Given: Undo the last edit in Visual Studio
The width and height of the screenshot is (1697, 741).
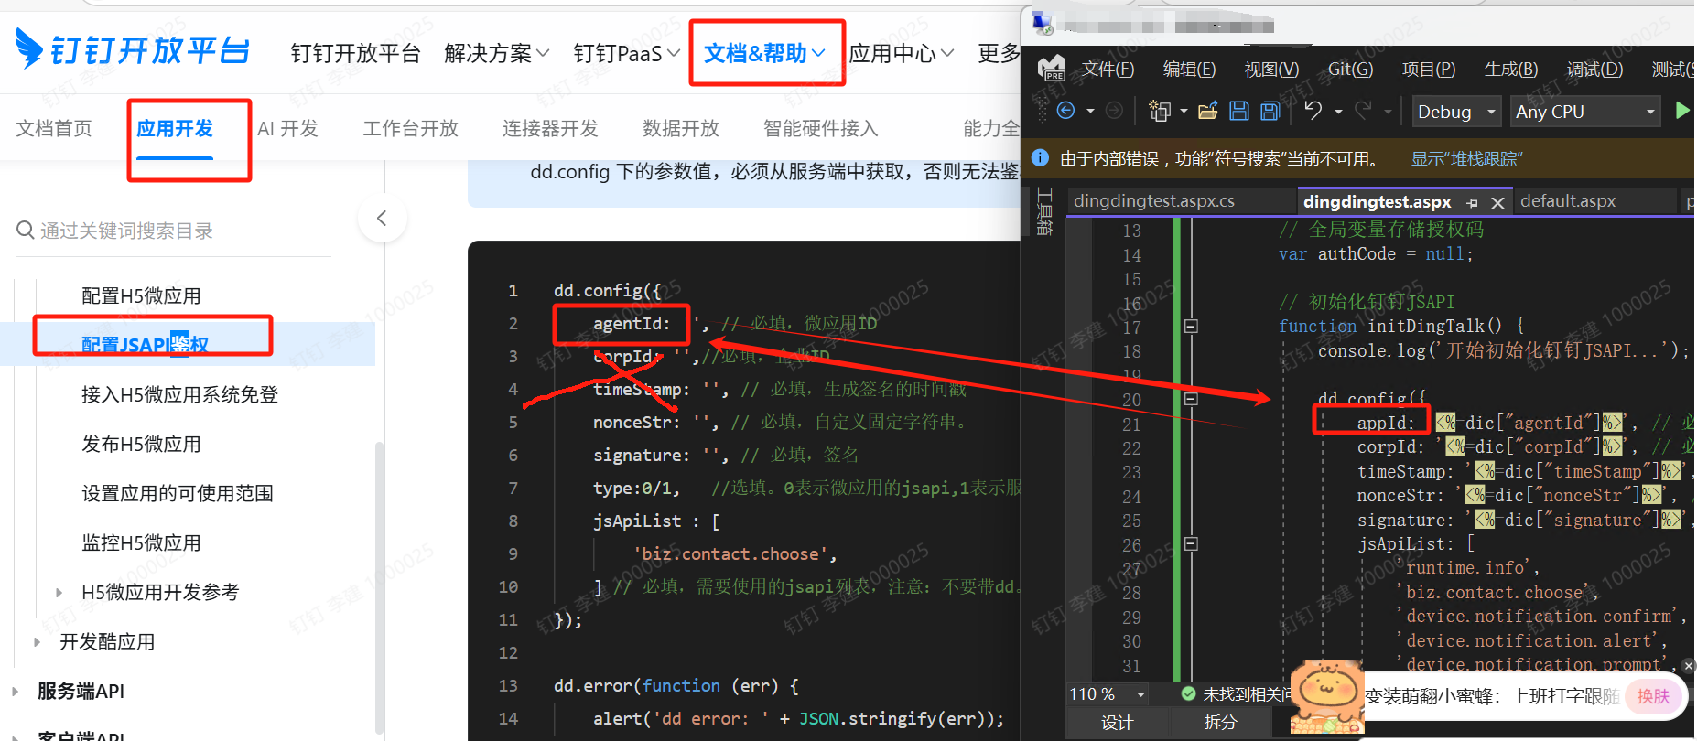Looking at the screenshot, I should 1313,111.
